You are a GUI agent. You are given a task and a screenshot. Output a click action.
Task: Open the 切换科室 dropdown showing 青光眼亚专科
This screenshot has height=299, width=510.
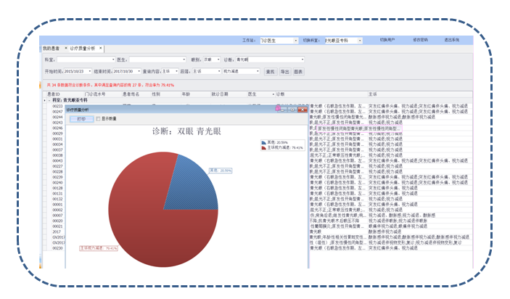(360, 41)
